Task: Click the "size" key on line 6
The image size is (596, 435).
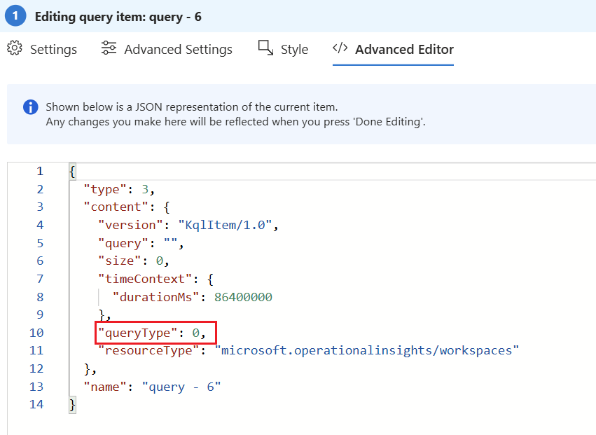Action: click(120, 261)
